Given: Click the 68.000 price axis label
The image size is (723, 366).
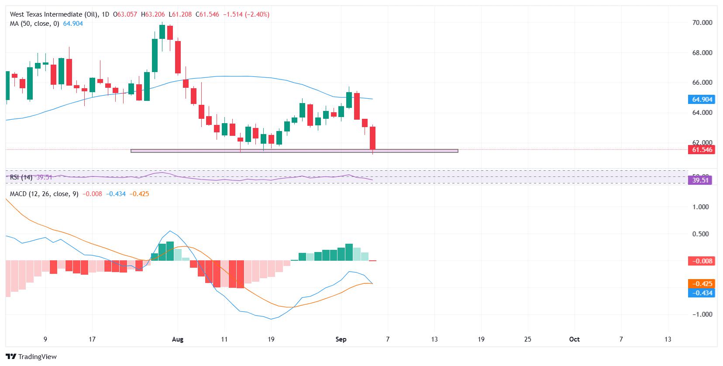Looking at the screenshot, I should pyautogui.click(x=702, y=53).
